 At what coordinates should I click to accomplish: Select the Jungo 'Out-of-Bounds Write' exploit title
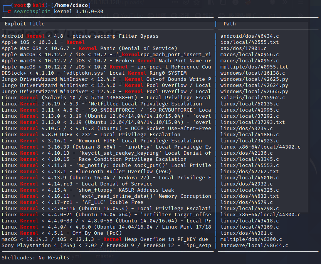click(x=106, y=79)
